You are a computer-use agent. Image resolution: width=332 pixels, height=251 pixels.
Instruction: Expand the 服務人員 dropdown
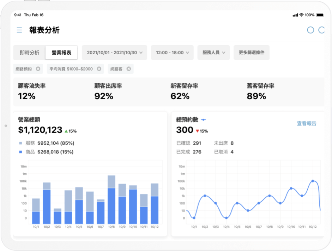point(213,53)
